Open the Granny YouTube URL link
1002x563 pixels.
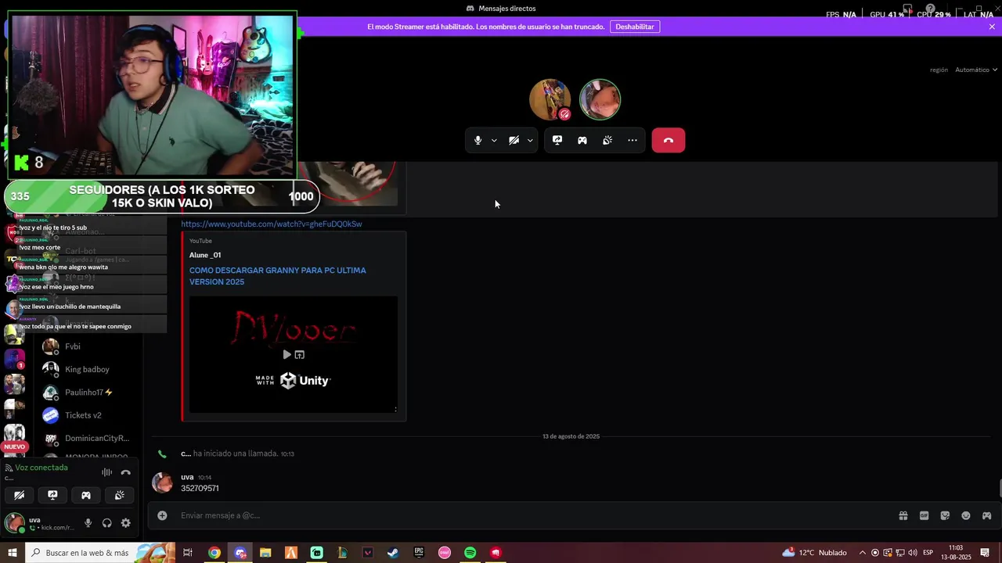click(x=272, y=224)
